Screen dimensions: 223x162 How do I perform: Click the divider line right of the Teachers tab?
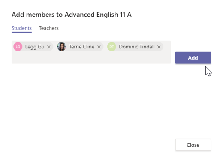click(x=133, y=33)
